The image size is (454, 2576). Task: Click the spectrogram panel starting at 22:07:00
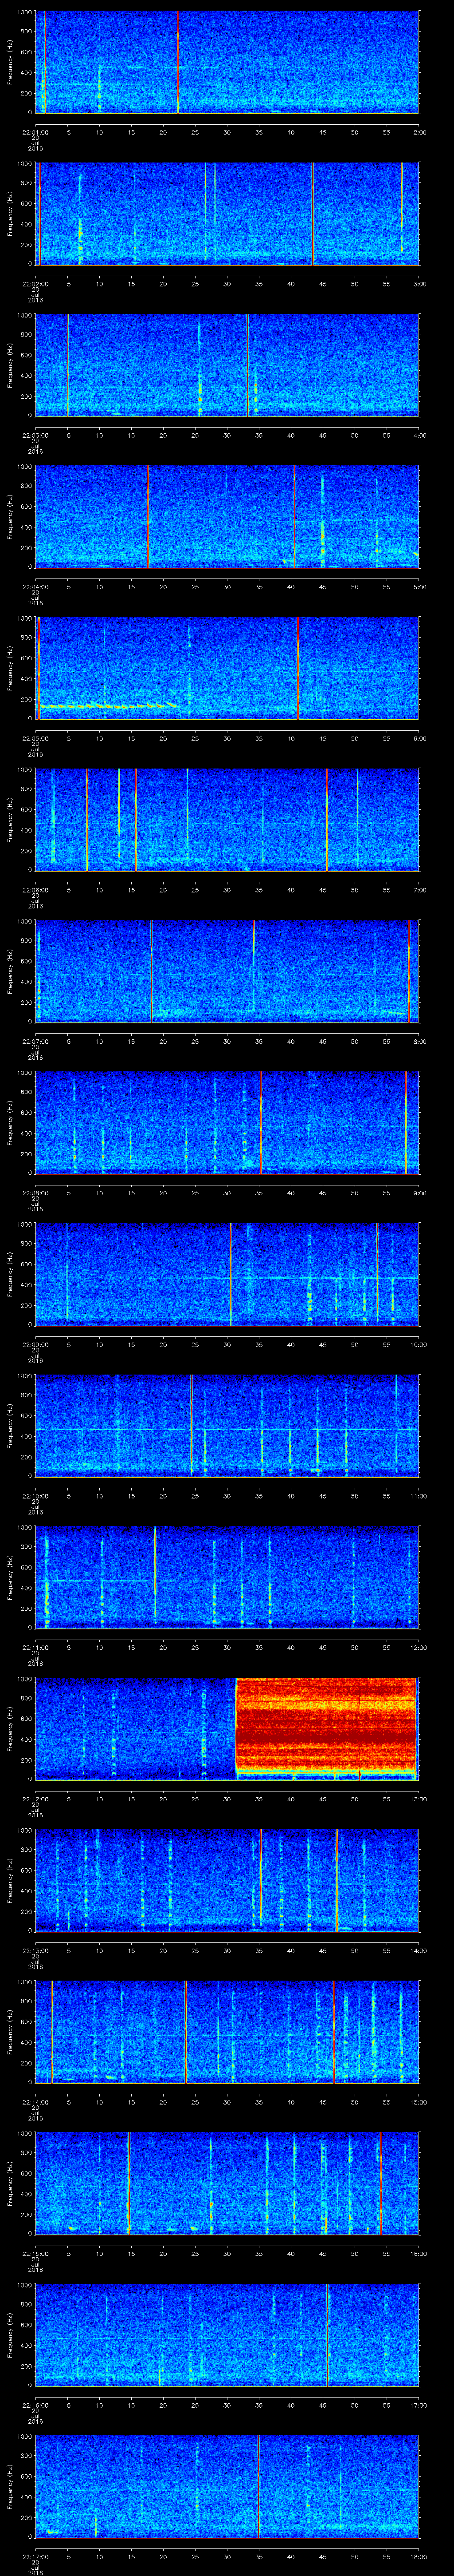click(227, 971)
